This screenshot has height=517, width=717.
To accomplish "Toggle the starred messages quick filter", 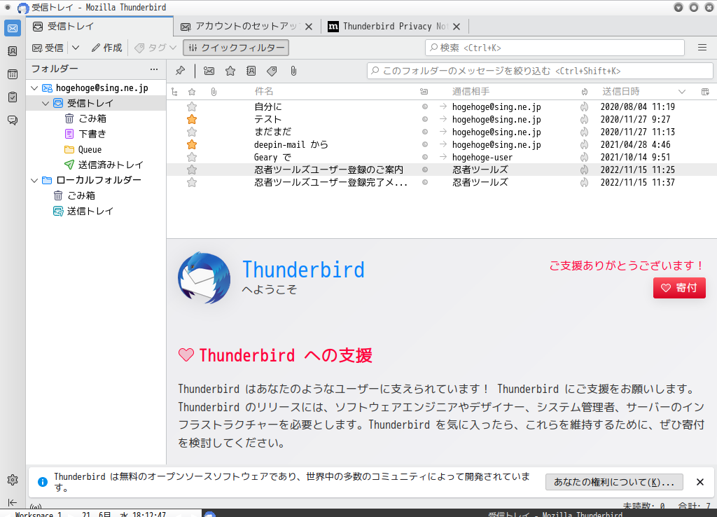I will (230, 71).
